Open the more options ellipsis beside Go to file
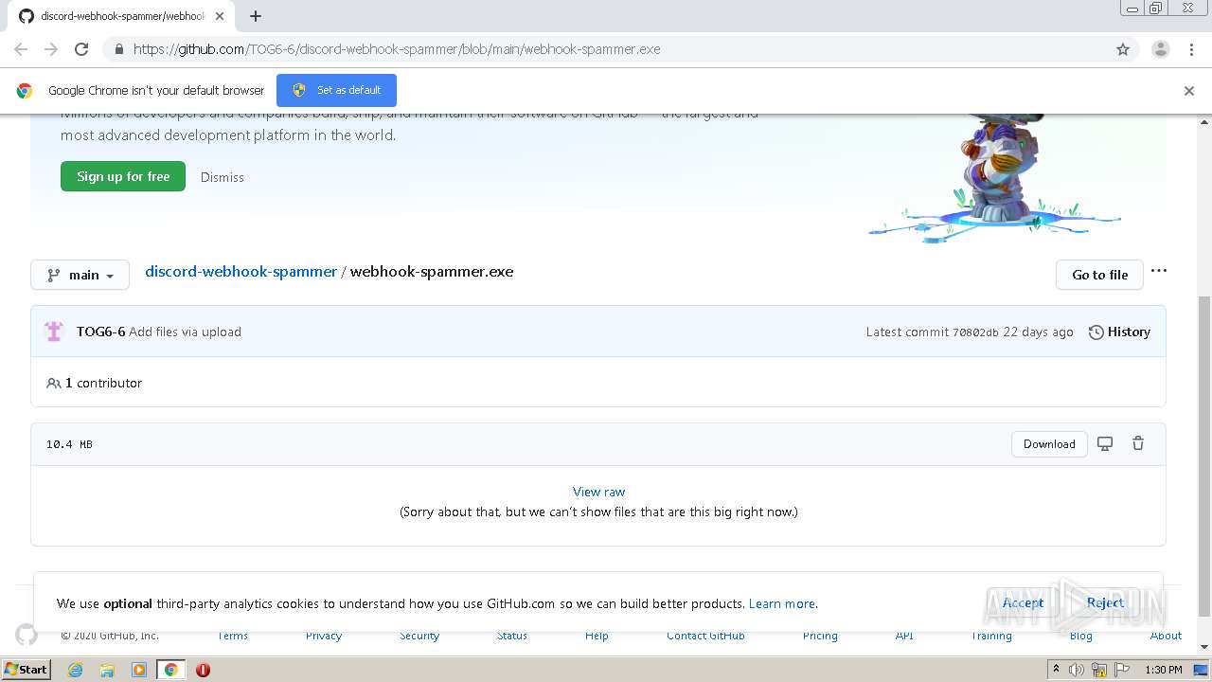The height and width of the screenshot is (682, 1212). click(1159, 271)
